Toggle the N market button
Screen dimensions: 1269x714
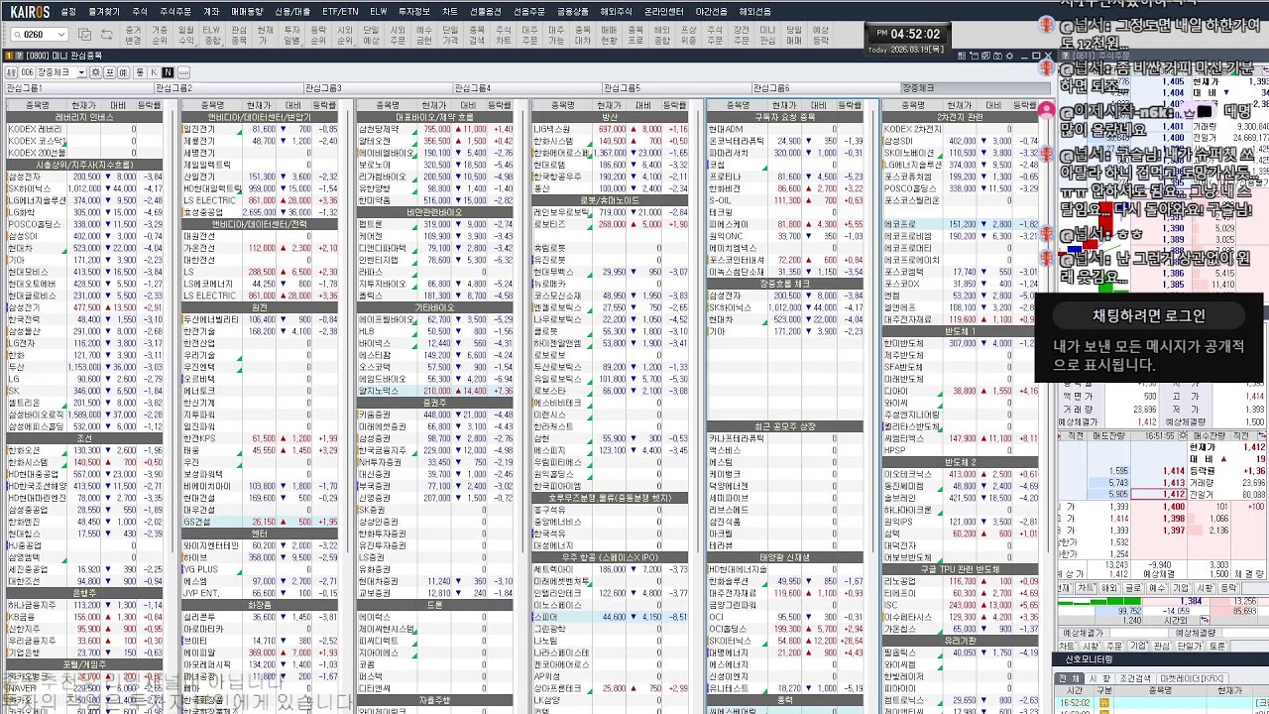coord(168,72)
